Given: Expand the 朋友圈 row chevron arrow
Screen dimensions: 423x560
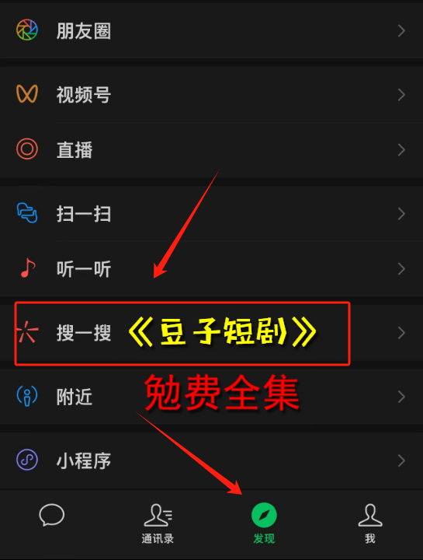Looking at the screenshot, I should [401, 30].
